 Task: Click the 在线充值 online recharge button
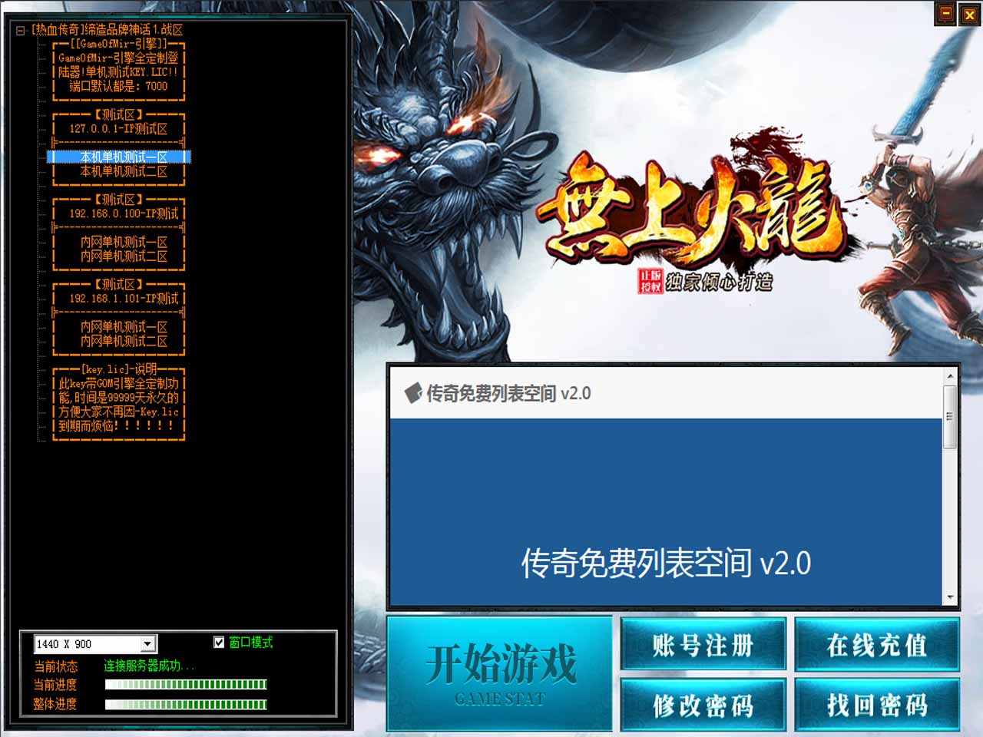[877, 645]
